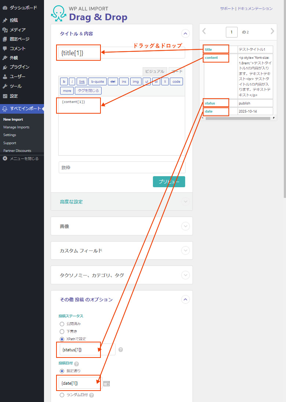Select the 公開済み radio button
Viewport: 286px width, 402px height.
pos(62,324)
